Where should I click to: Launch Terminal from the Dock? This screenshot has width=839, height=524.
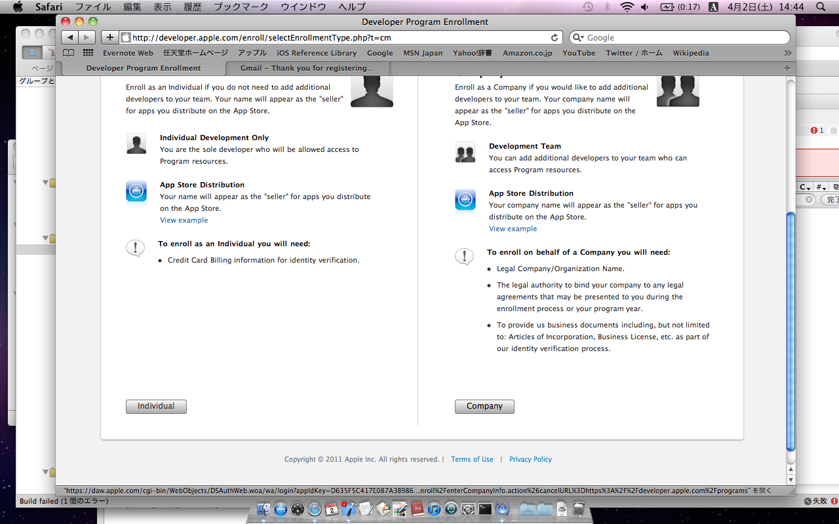[485, 509]
